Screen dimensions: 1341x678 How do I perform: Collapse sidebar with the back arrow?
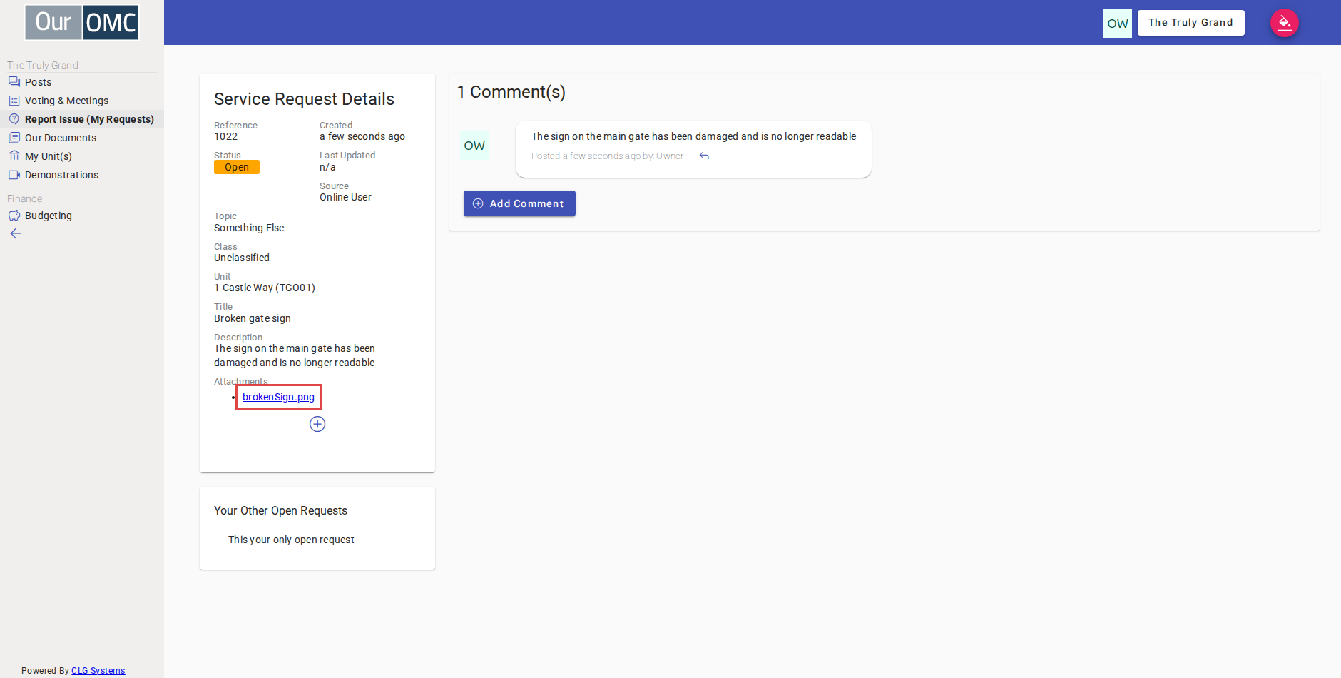16,233
